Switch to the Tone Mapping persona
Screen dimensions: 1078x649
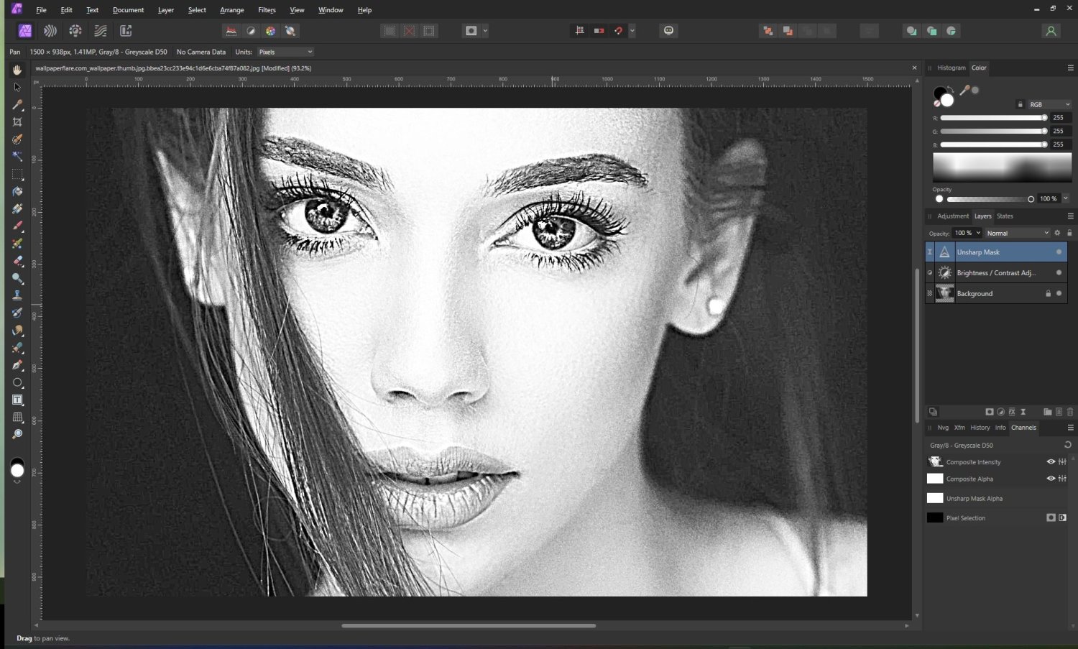pos(101,31)
